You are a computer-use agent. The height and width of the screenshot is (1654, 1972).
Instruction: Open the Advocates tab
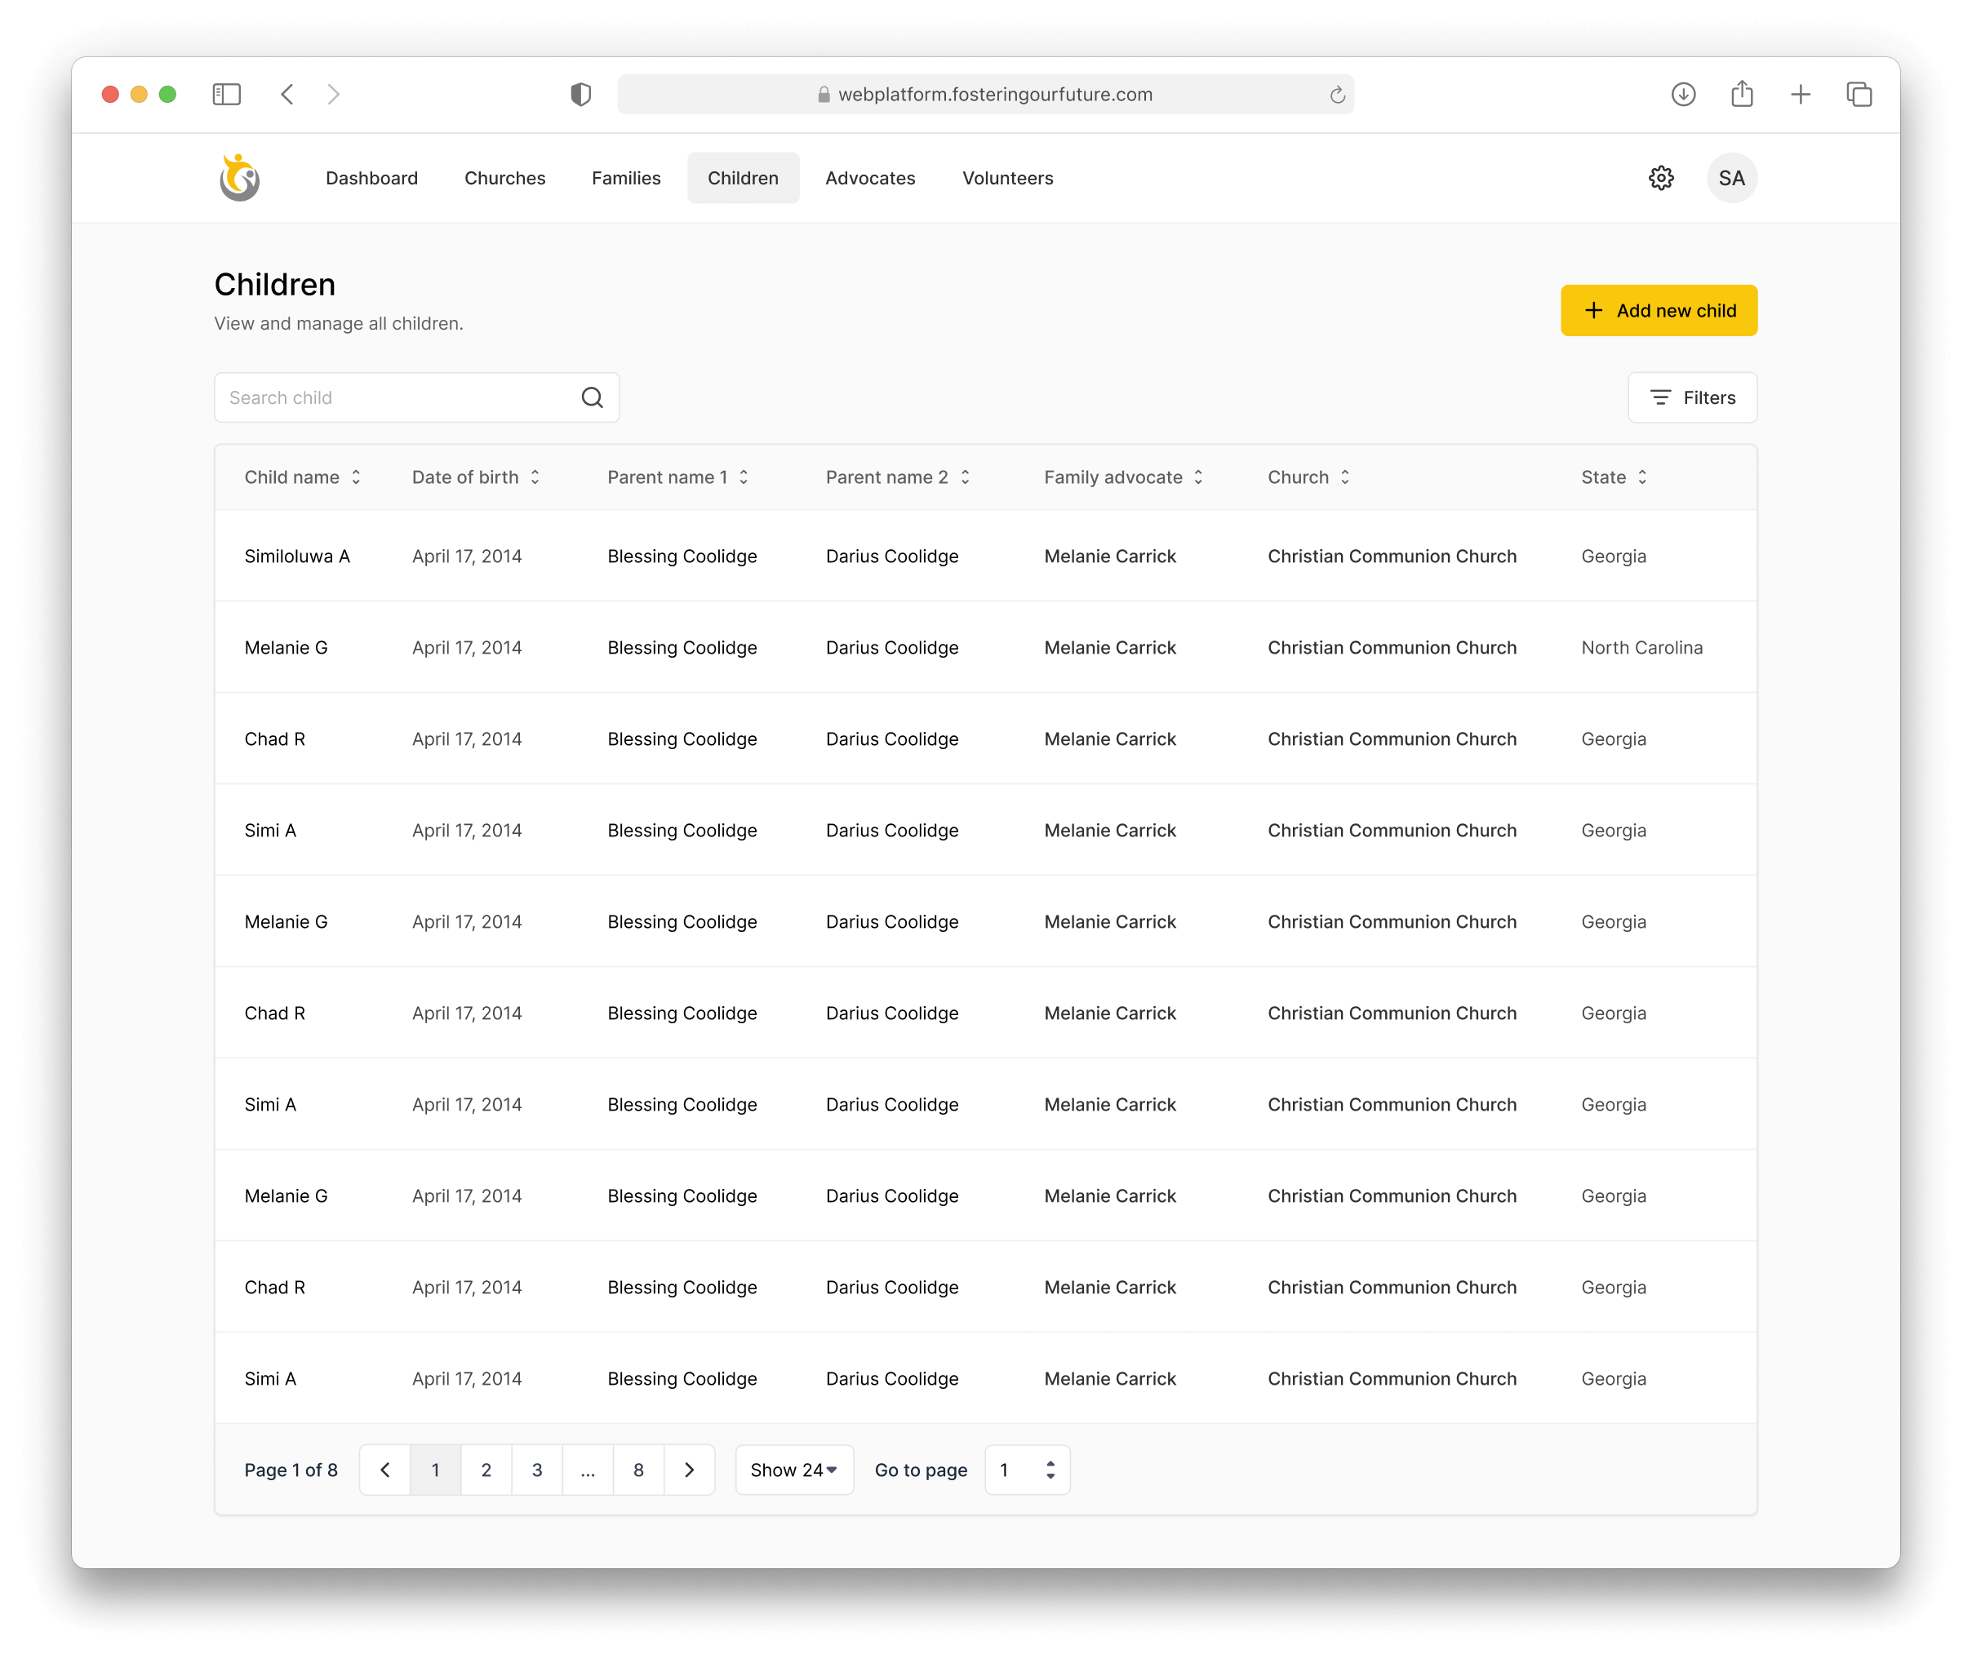(869, 179)
